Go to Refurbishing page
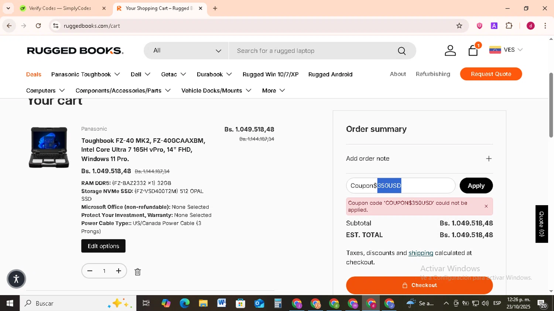The height and width of the screenshot is (311, 554). [433, 74]
